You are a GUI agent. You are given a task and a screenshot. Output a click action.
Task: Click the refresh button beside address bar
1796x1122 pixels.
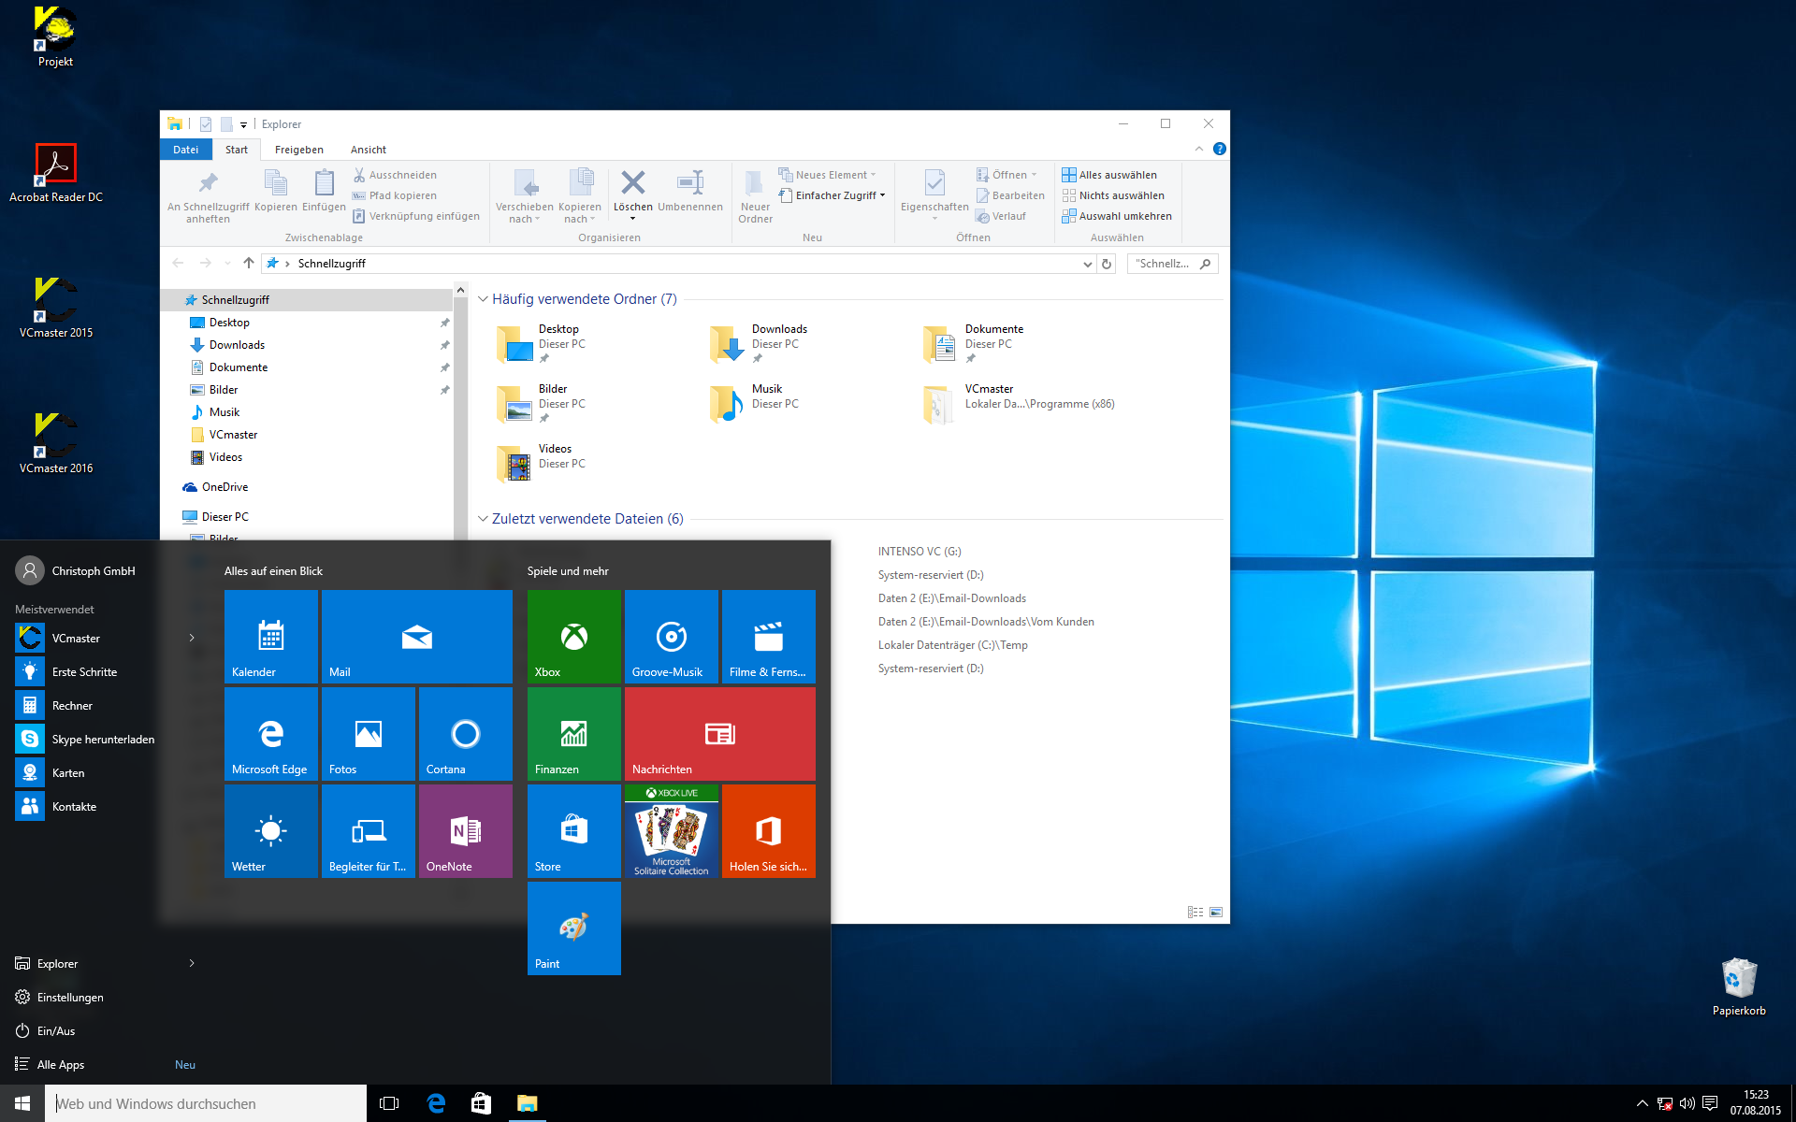(x=1107, y=264)
